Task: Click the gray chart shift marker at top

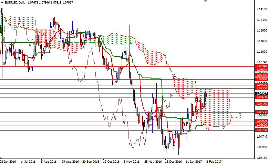Action: 205,1
